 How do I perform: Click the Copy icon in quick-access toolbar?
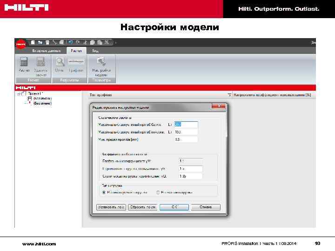pyautogui.click(x=92, y=42)
